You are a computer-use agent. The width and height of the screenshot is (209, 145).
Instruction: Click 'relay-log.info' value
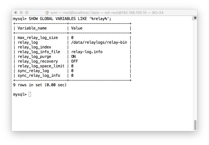click(87, 52)
